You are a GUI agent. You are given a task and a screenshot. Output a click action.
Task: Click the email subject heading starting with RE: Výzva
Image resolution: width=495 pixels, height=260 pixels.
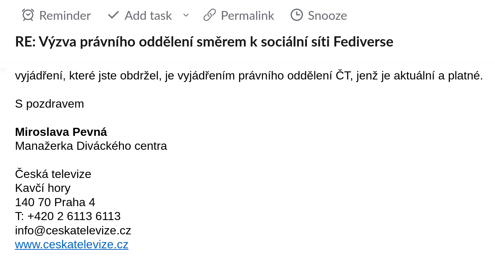204,42
